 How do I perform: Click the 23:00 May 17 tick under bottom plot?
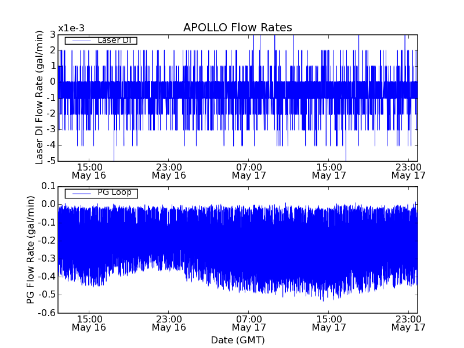point(408,322)
